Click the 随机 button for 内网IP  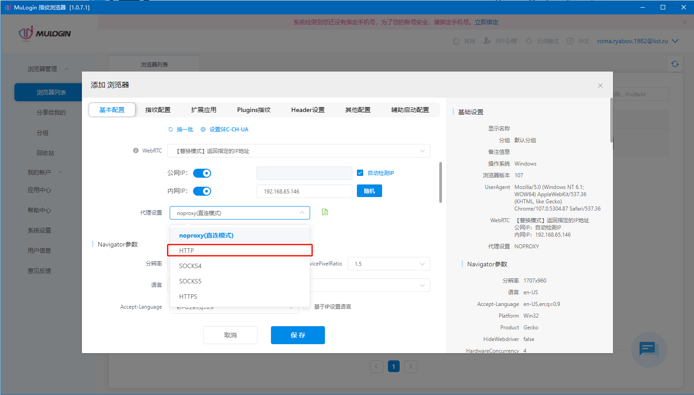[370, 191]
